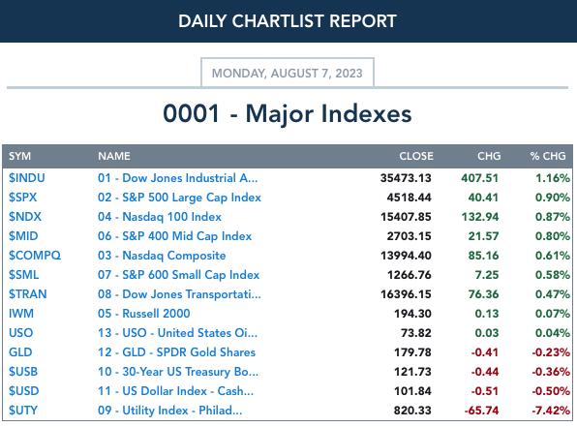Open the Russell 2000 name link
Viewport: 577px width, 427px height.
point(144,314)
